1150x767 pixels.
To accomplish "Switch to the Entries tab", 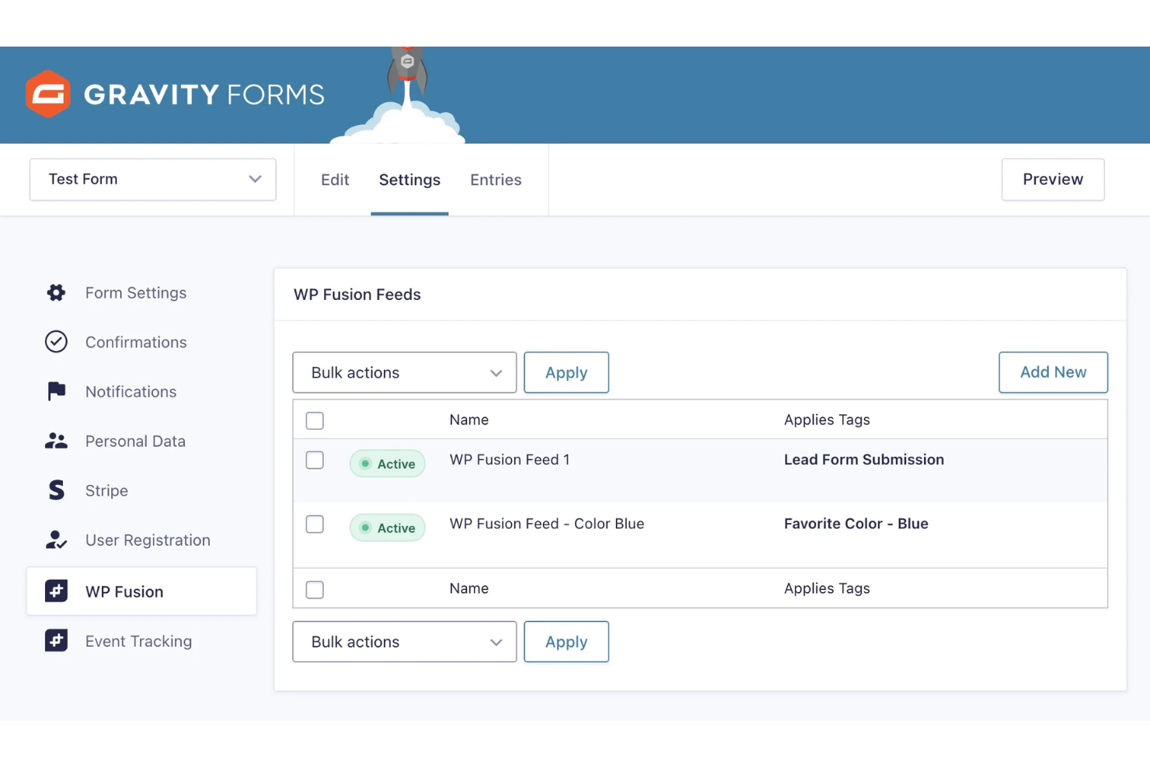I will pos(496,180).
